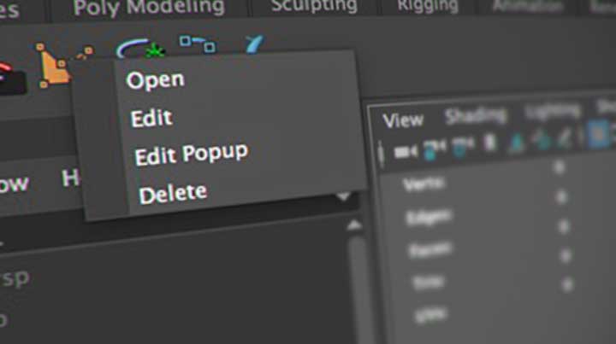The image size is (616, 344).
Task: Open the Shading panel menu
Action: click(476, 116)
